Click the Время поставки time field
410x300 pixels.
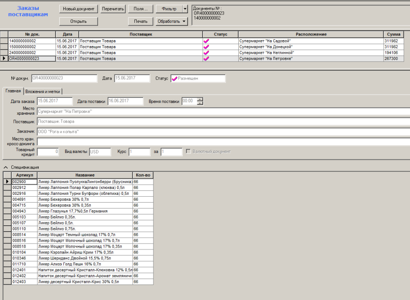coord(190,101)
